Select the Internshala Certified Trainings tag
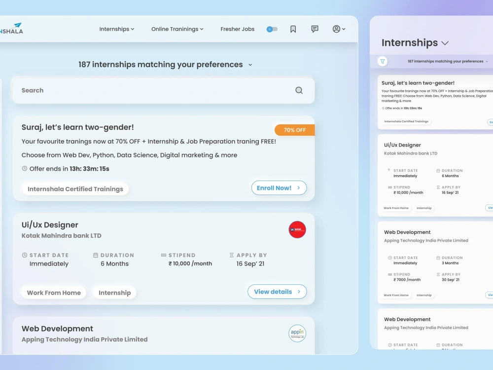Image resolution: width=493 pixels, height=370 pixels. [75, 189]
